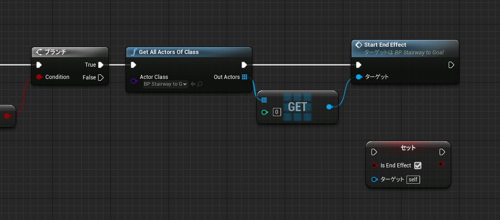Screen dimensions: 500x220
Task: Click the セット node's output execution pin
Action: [442, 152]
